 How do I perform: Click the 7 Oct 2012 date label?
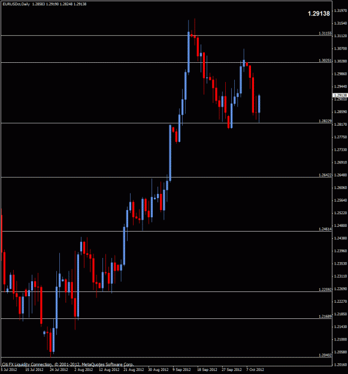255,369
